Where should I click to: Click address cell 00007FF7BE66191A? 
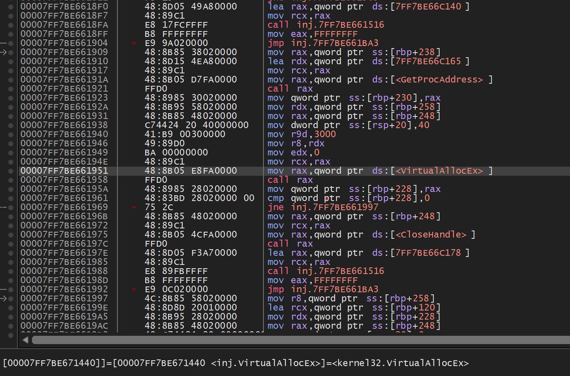click(64, 80)
